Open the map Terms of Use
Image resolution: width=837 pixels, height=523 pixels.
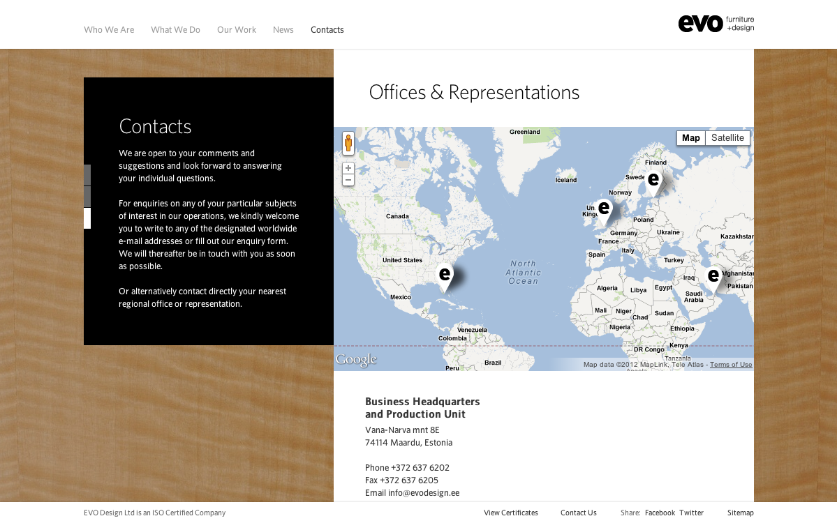(x=731, y=365)
